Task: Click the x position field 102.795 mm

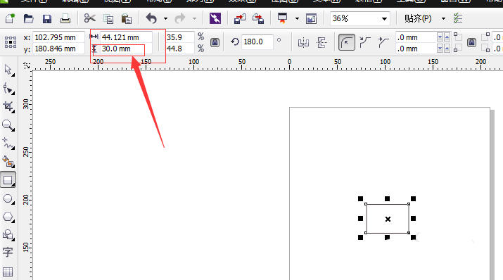Action: click(58, 37)
